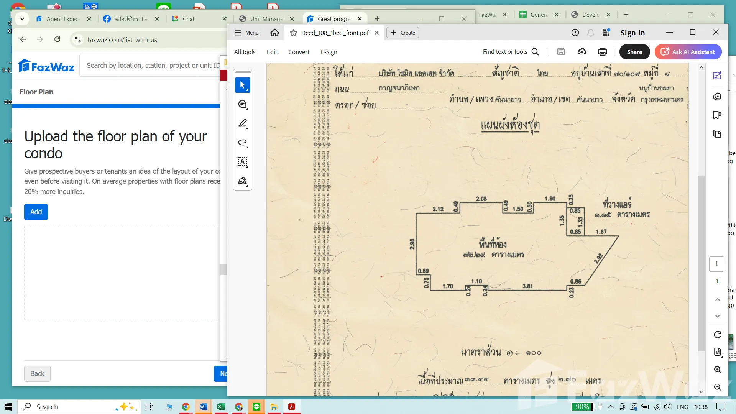Select the highlighter pen tool
The image size is (736, 414).
point(242,123)
